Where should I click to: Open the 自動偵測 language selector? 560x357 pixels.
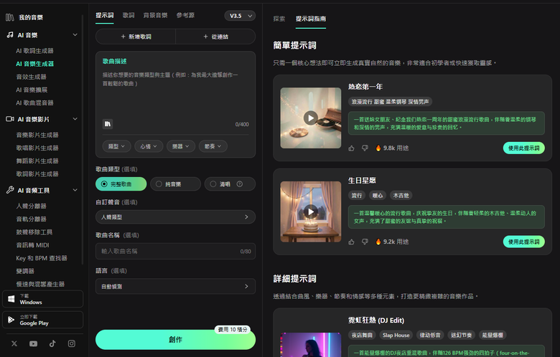175,286
